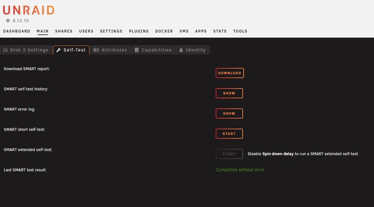Click the 'SMART extended self-test:' label
374x207 pixels.
tap(28, 150)
